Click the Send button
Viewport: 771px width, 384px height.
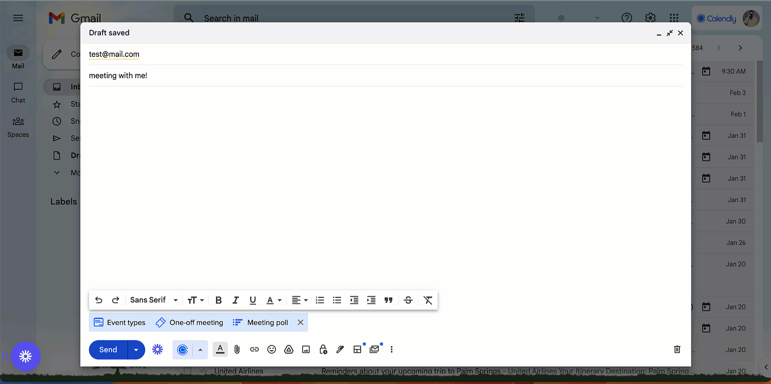[x=108, y=350]
